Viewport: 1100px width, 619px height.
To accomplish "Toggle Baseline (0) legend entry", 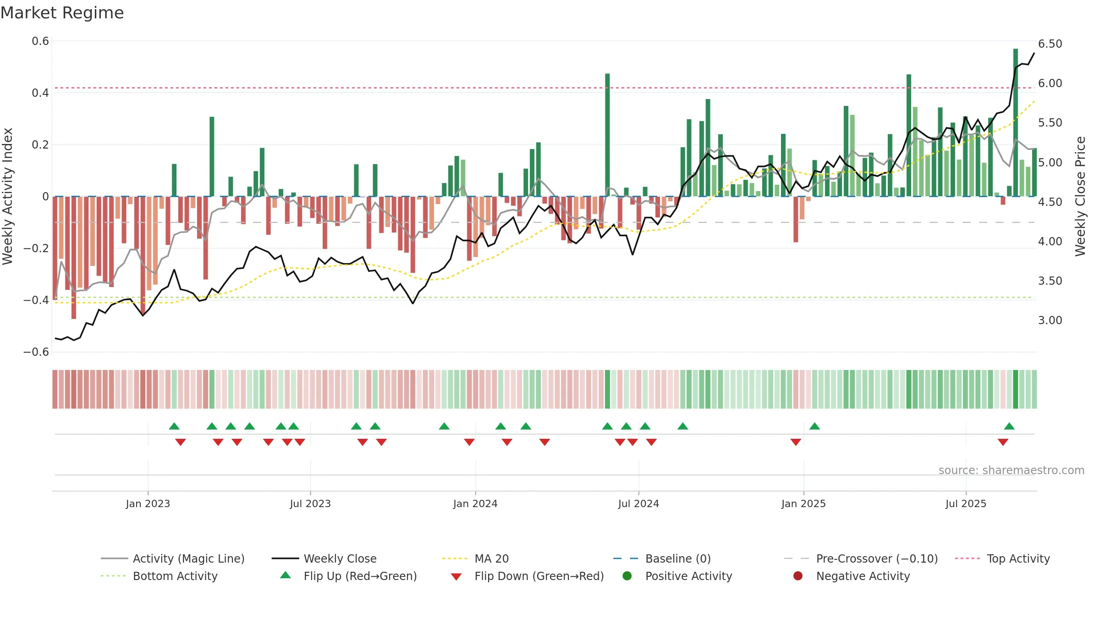I will (x=662, y=558).
